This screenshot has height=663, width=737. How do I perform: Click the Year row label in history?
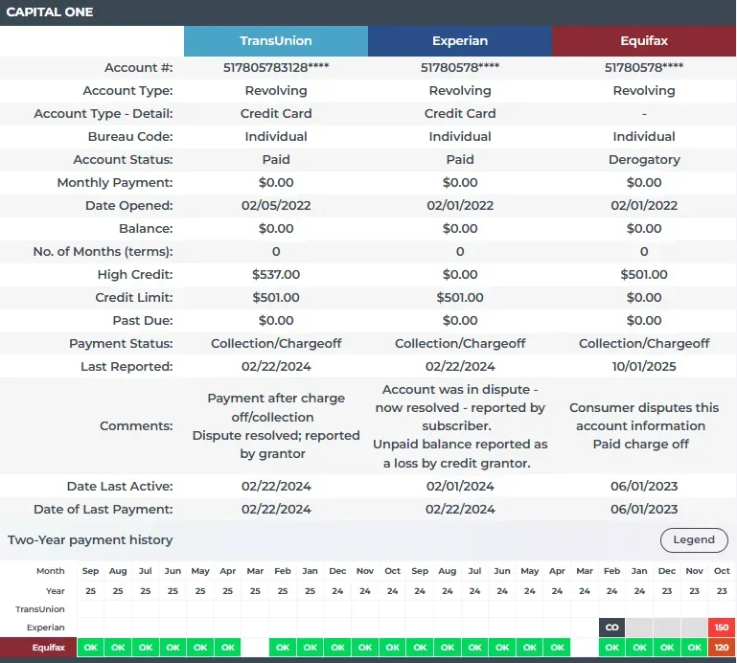coord(55,590)
